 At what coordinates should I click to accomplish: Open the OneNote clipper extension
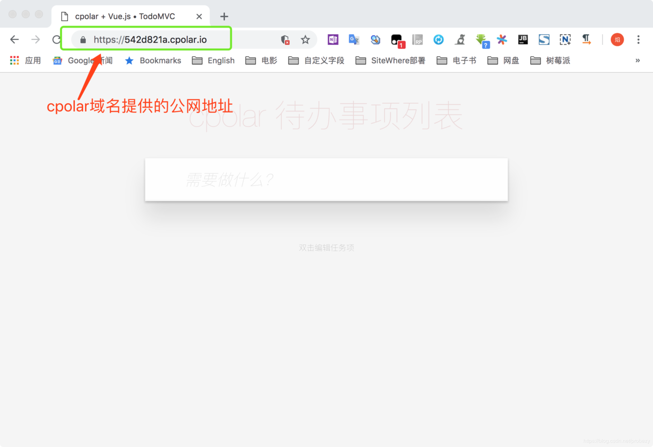click(333, 39)
